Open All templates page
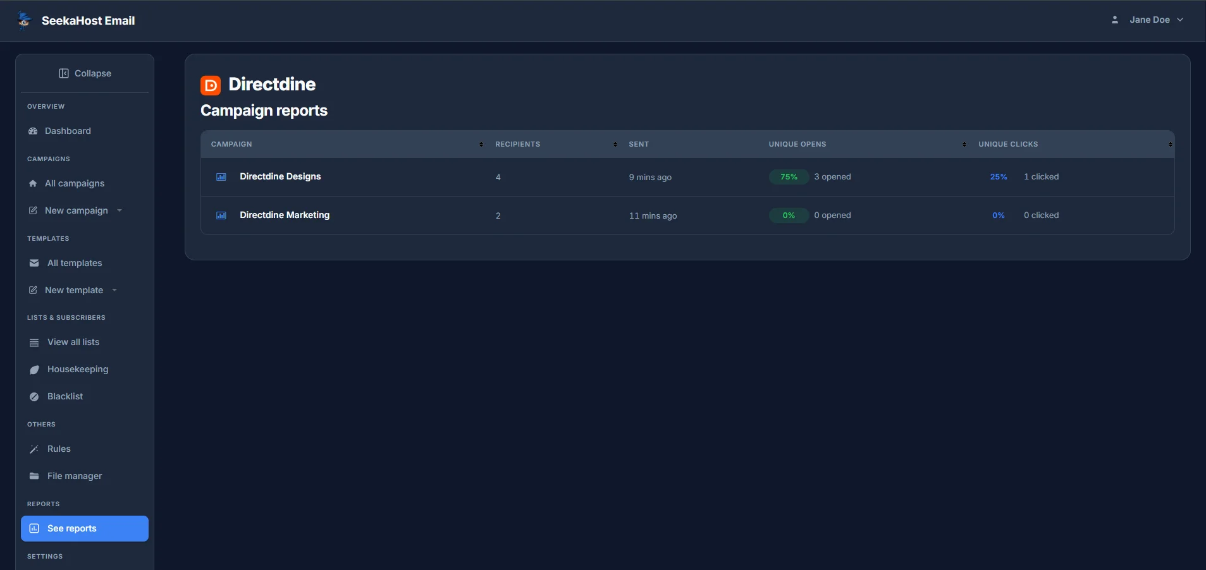Image resolution: width=1206 pixels, height=570 pixels. [x=85, y=263]
